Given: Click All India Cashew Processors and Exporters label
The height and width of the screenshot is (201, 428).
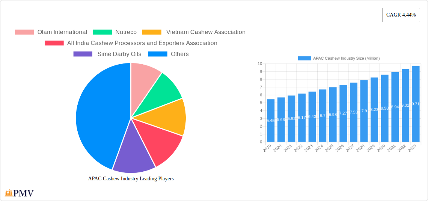Looking at the screenshot, I should pyautogui.click(x=142, y=43).
